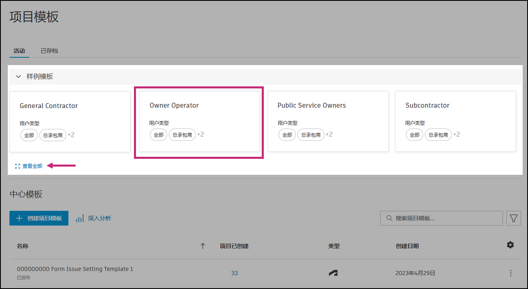The height and width of the screenshot is (289, 528).
Task: Click the 全部 tag on Public Service Owners card
Action: point(287,135)
